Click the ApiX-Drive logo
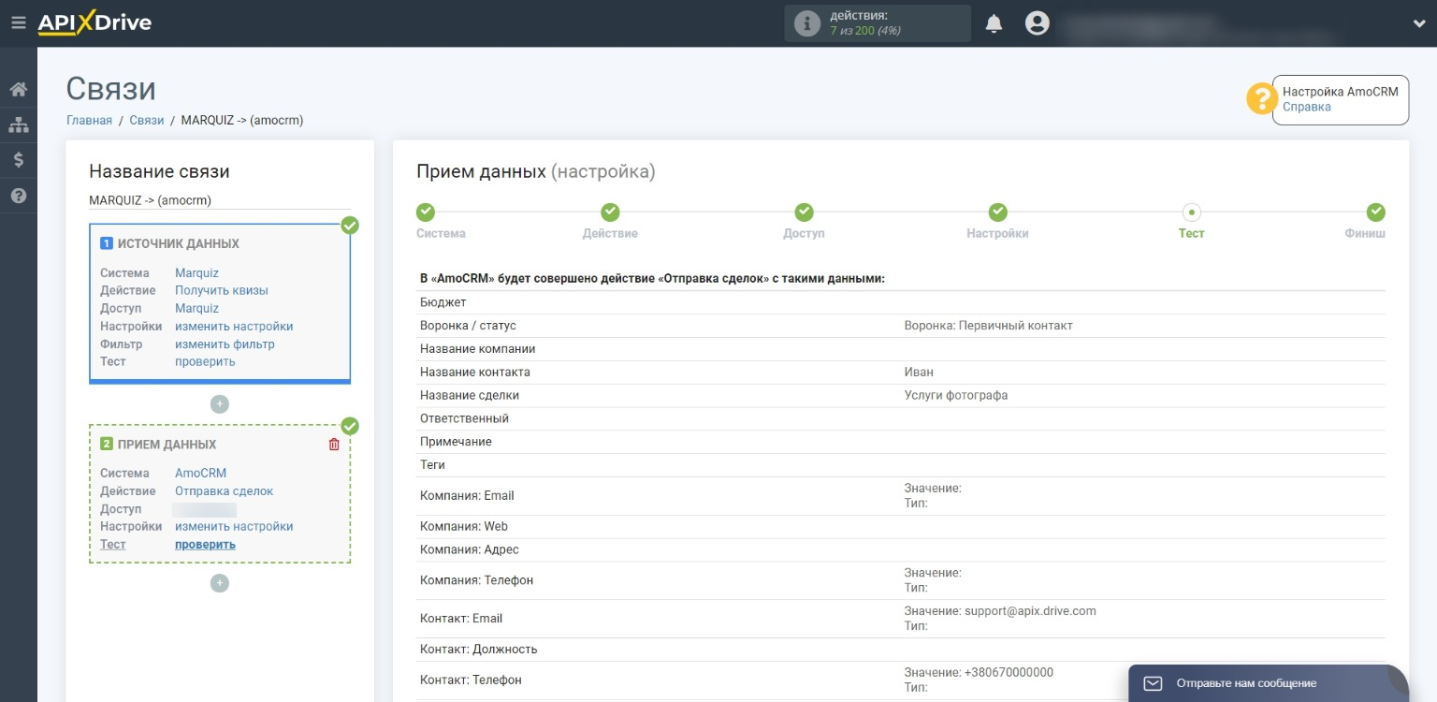Image resolution: width=1437 pixels, height=702 pixels. 94,22
